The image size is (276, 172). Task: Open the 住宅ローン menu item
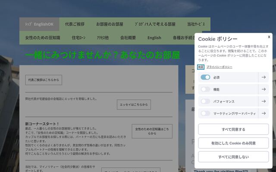(x=78, y=38)
